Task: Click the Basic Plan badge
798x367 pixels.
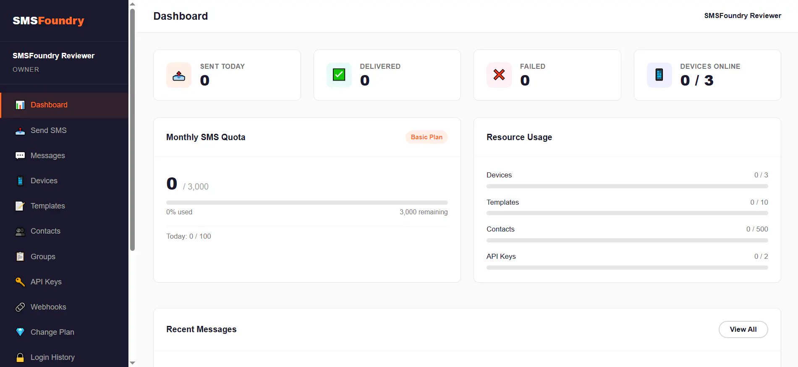Action: pos(426,137)
